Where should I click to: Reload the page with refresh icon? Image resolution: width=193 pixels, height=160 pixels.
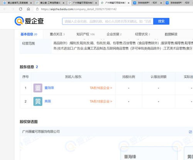click(x=20, y=9)
